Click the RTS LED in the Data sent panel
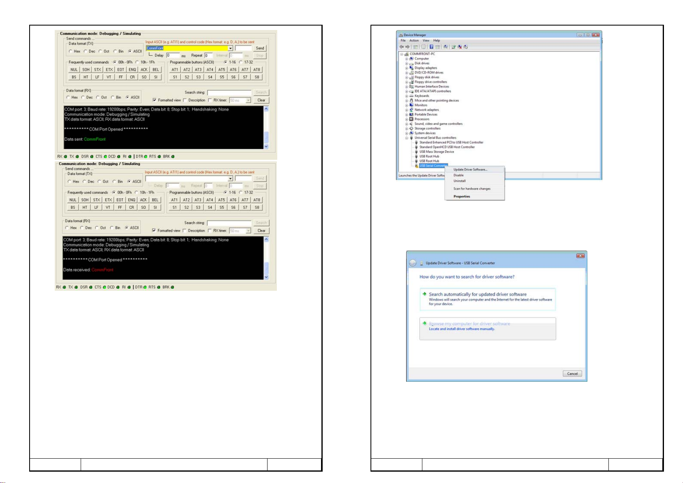The width and height of the screenshot is (683, 483). (159, 157)
